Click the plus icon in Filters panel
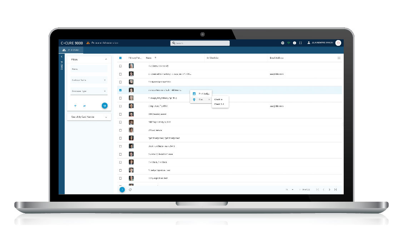This screenshot has height=226, width=403. pos(75,106)
